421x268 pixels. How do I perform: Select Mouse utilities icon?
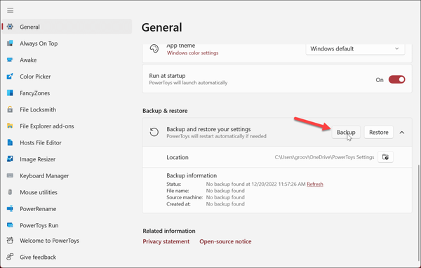(10, 192)
